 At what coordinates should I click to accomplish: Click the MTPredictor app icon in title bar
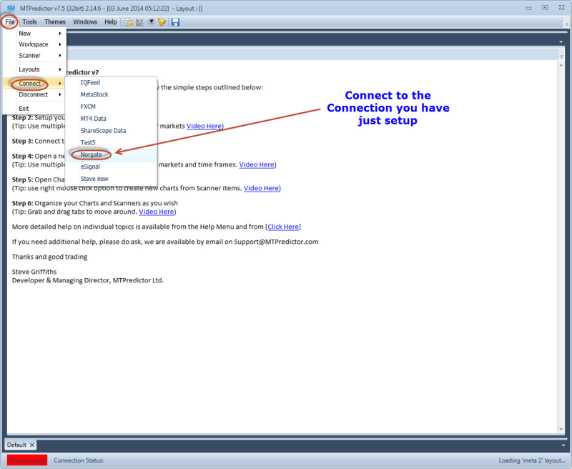(11, 8)
